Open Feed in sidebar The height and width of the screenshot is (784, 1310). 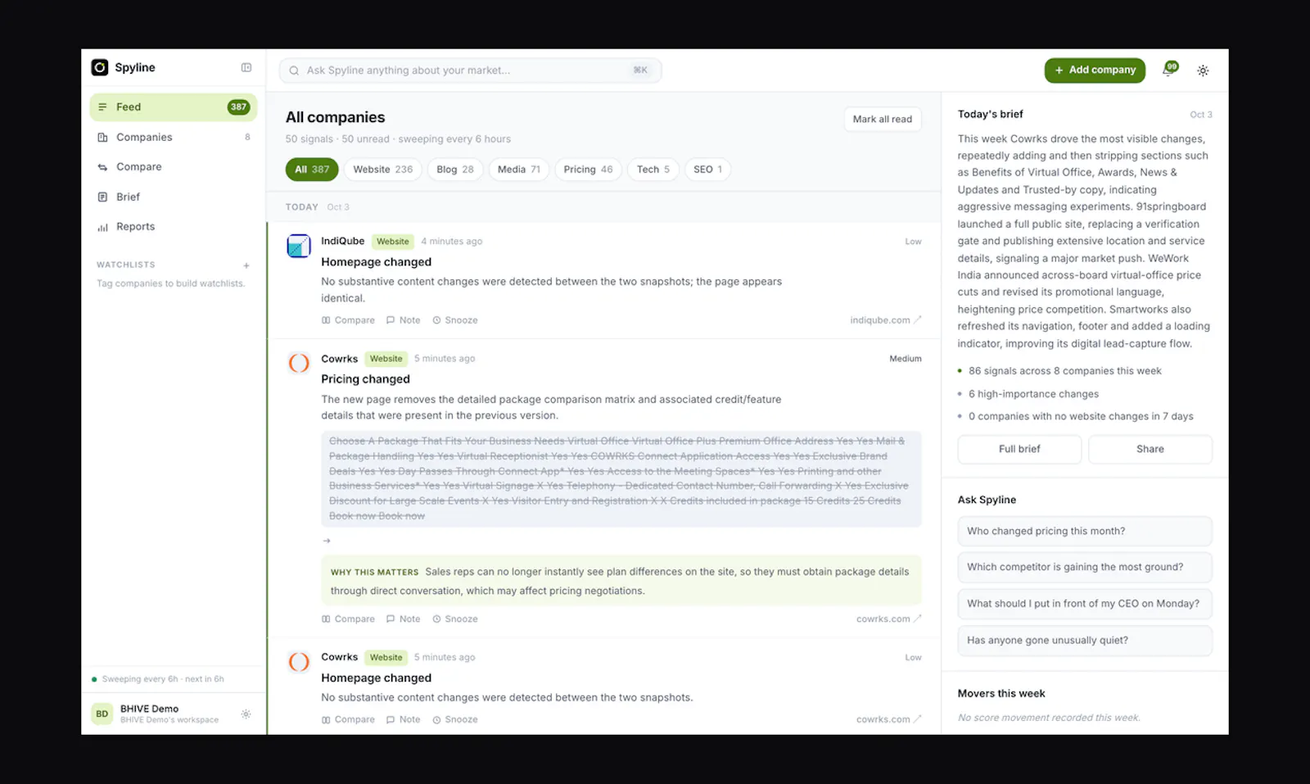tap(174, 107)
